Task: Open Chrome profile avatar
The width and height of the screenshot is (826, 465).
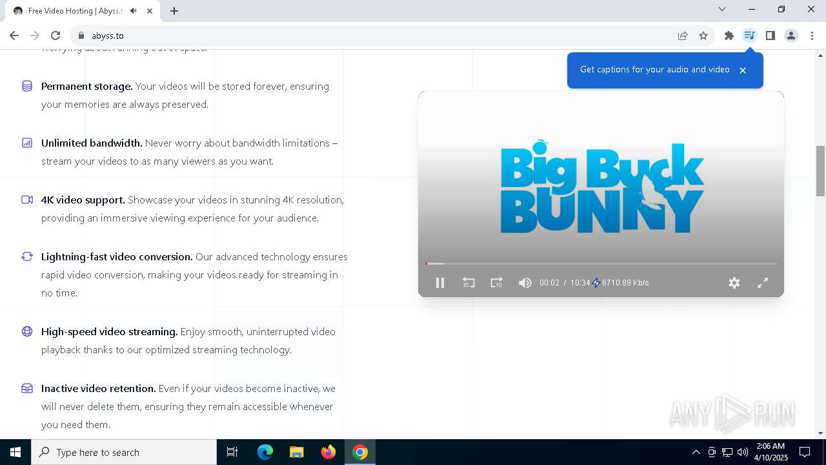Action: [791, 36]
